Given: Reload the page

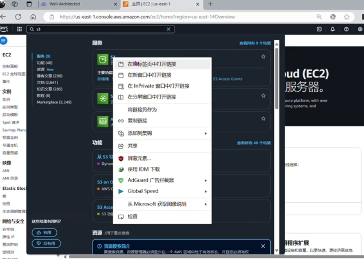Looking at the screenshot, I should 18,17.
